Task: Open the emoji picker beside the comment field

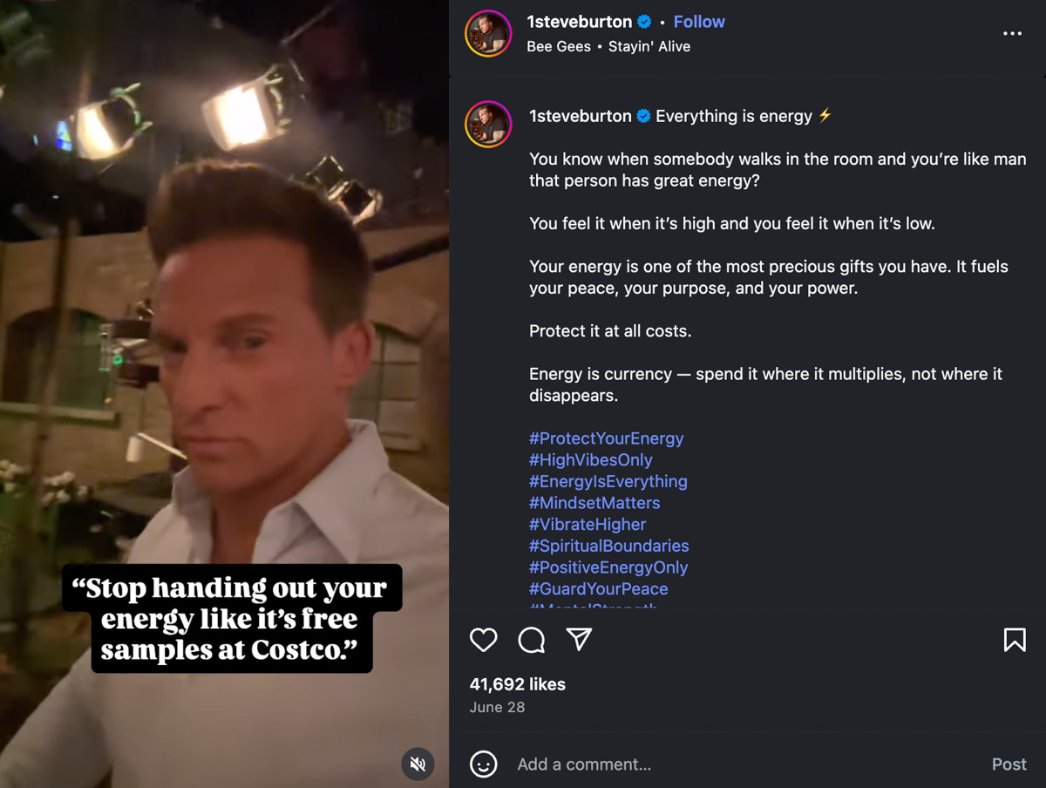Action: [484, 764]
